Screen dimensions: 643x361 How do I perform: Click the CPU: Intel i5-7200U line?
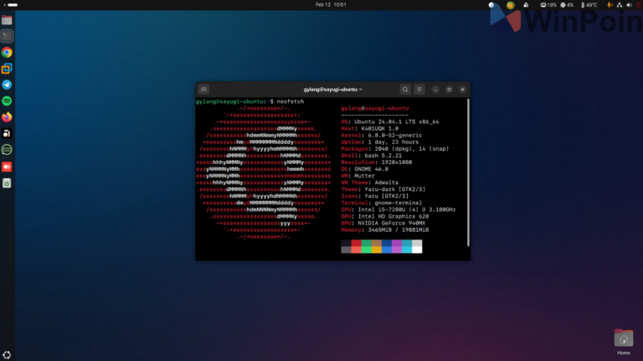[x=399, y=209]
